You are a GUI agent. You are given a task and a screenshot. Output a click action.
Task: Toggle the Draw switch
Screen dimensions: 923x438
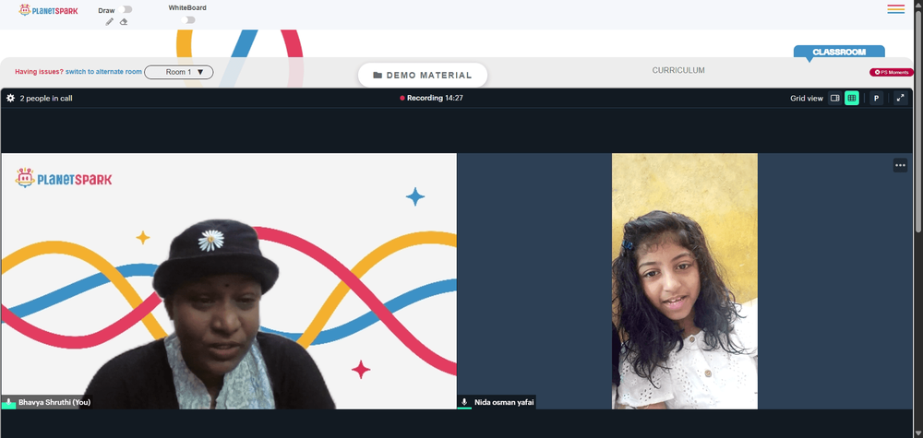125,9
